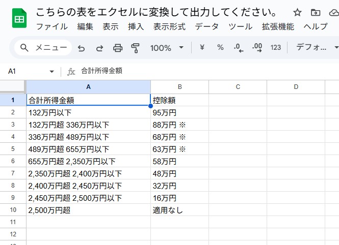The width and height of the screenshot is (339, 245).
Task: Increase decimal places
Action: click(257, 47)
